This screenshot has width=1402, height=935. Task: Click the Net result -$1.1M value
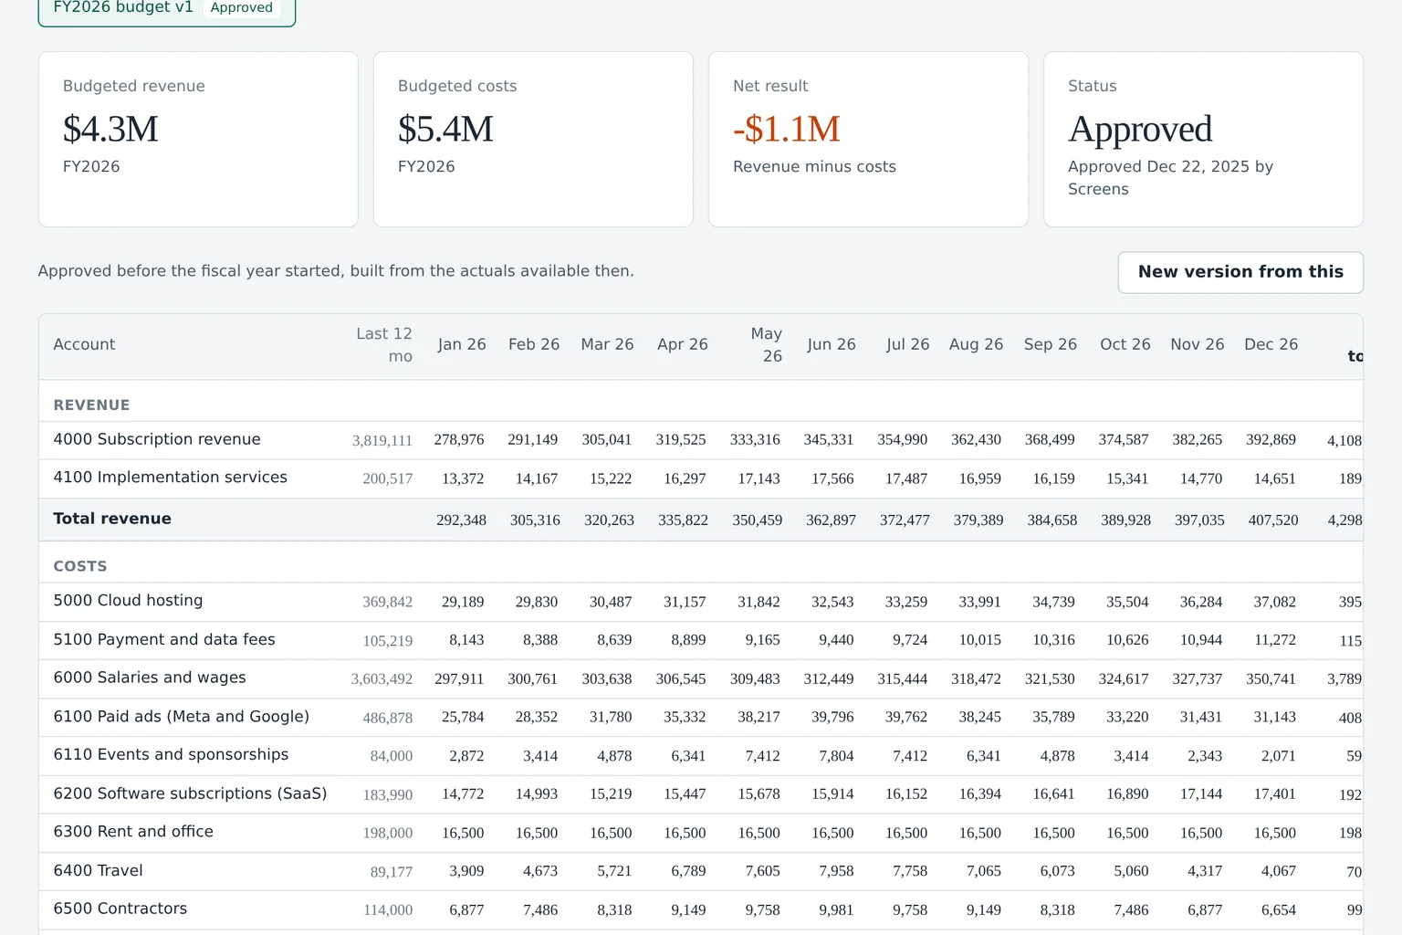786,129
